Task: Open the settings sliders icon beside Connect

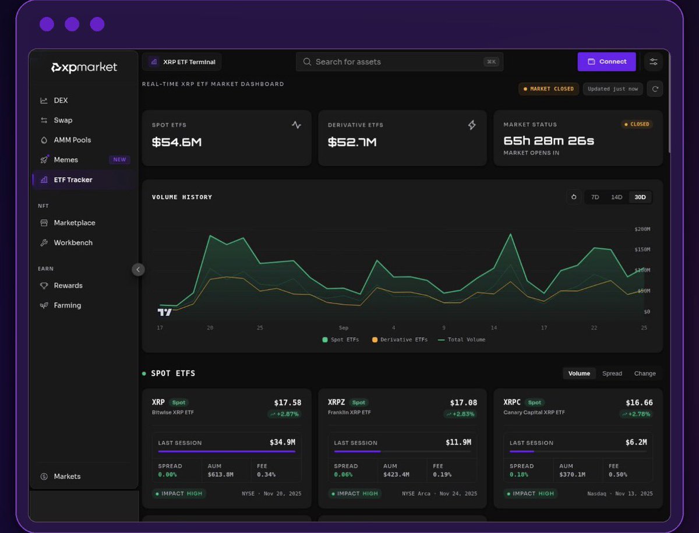Action: point(654,62)
